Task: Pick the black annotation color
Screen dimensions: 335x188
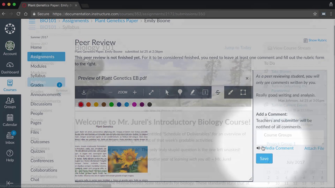Action: coord(149,104)
